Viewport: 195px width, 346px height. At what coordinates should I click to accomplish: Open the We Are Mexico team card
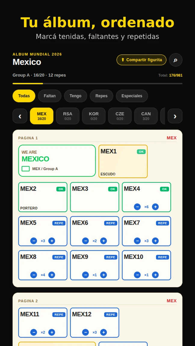pyautogui.click(x=57, y=161)
